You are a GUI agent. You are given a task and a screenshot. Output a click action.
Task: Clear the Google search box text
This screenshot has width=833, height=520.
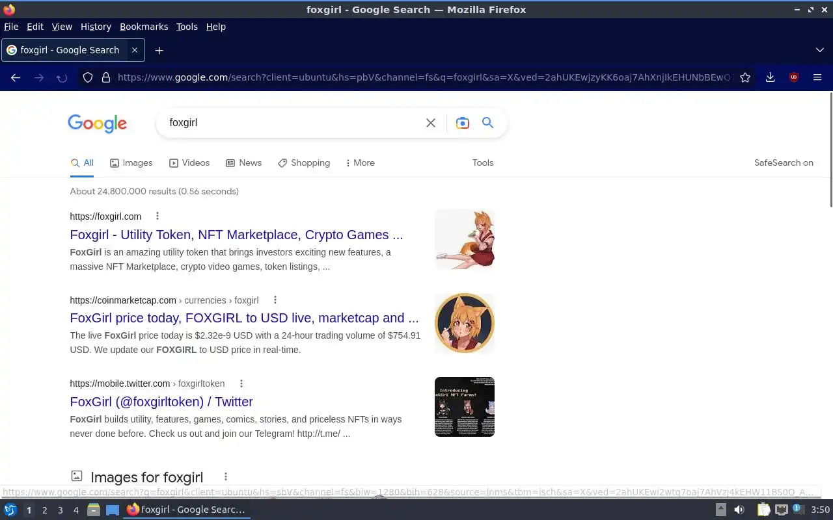(430, 123)
